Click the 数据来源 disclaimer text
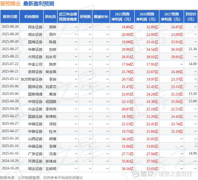 tap(41, 178)
